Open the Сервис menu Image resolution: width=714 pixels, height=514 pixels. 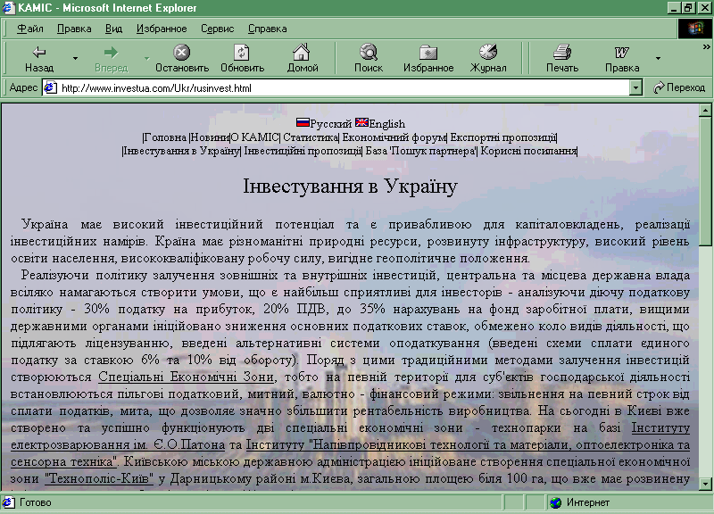(218, 29)
